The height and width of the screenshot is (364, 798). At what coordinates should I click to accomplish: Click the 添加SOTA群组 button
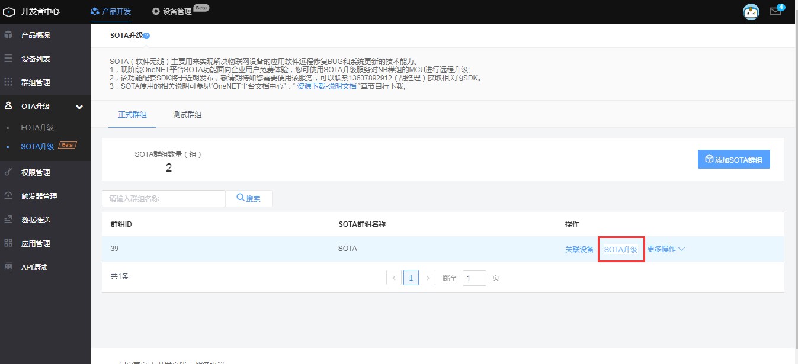(x=733, y=159)
